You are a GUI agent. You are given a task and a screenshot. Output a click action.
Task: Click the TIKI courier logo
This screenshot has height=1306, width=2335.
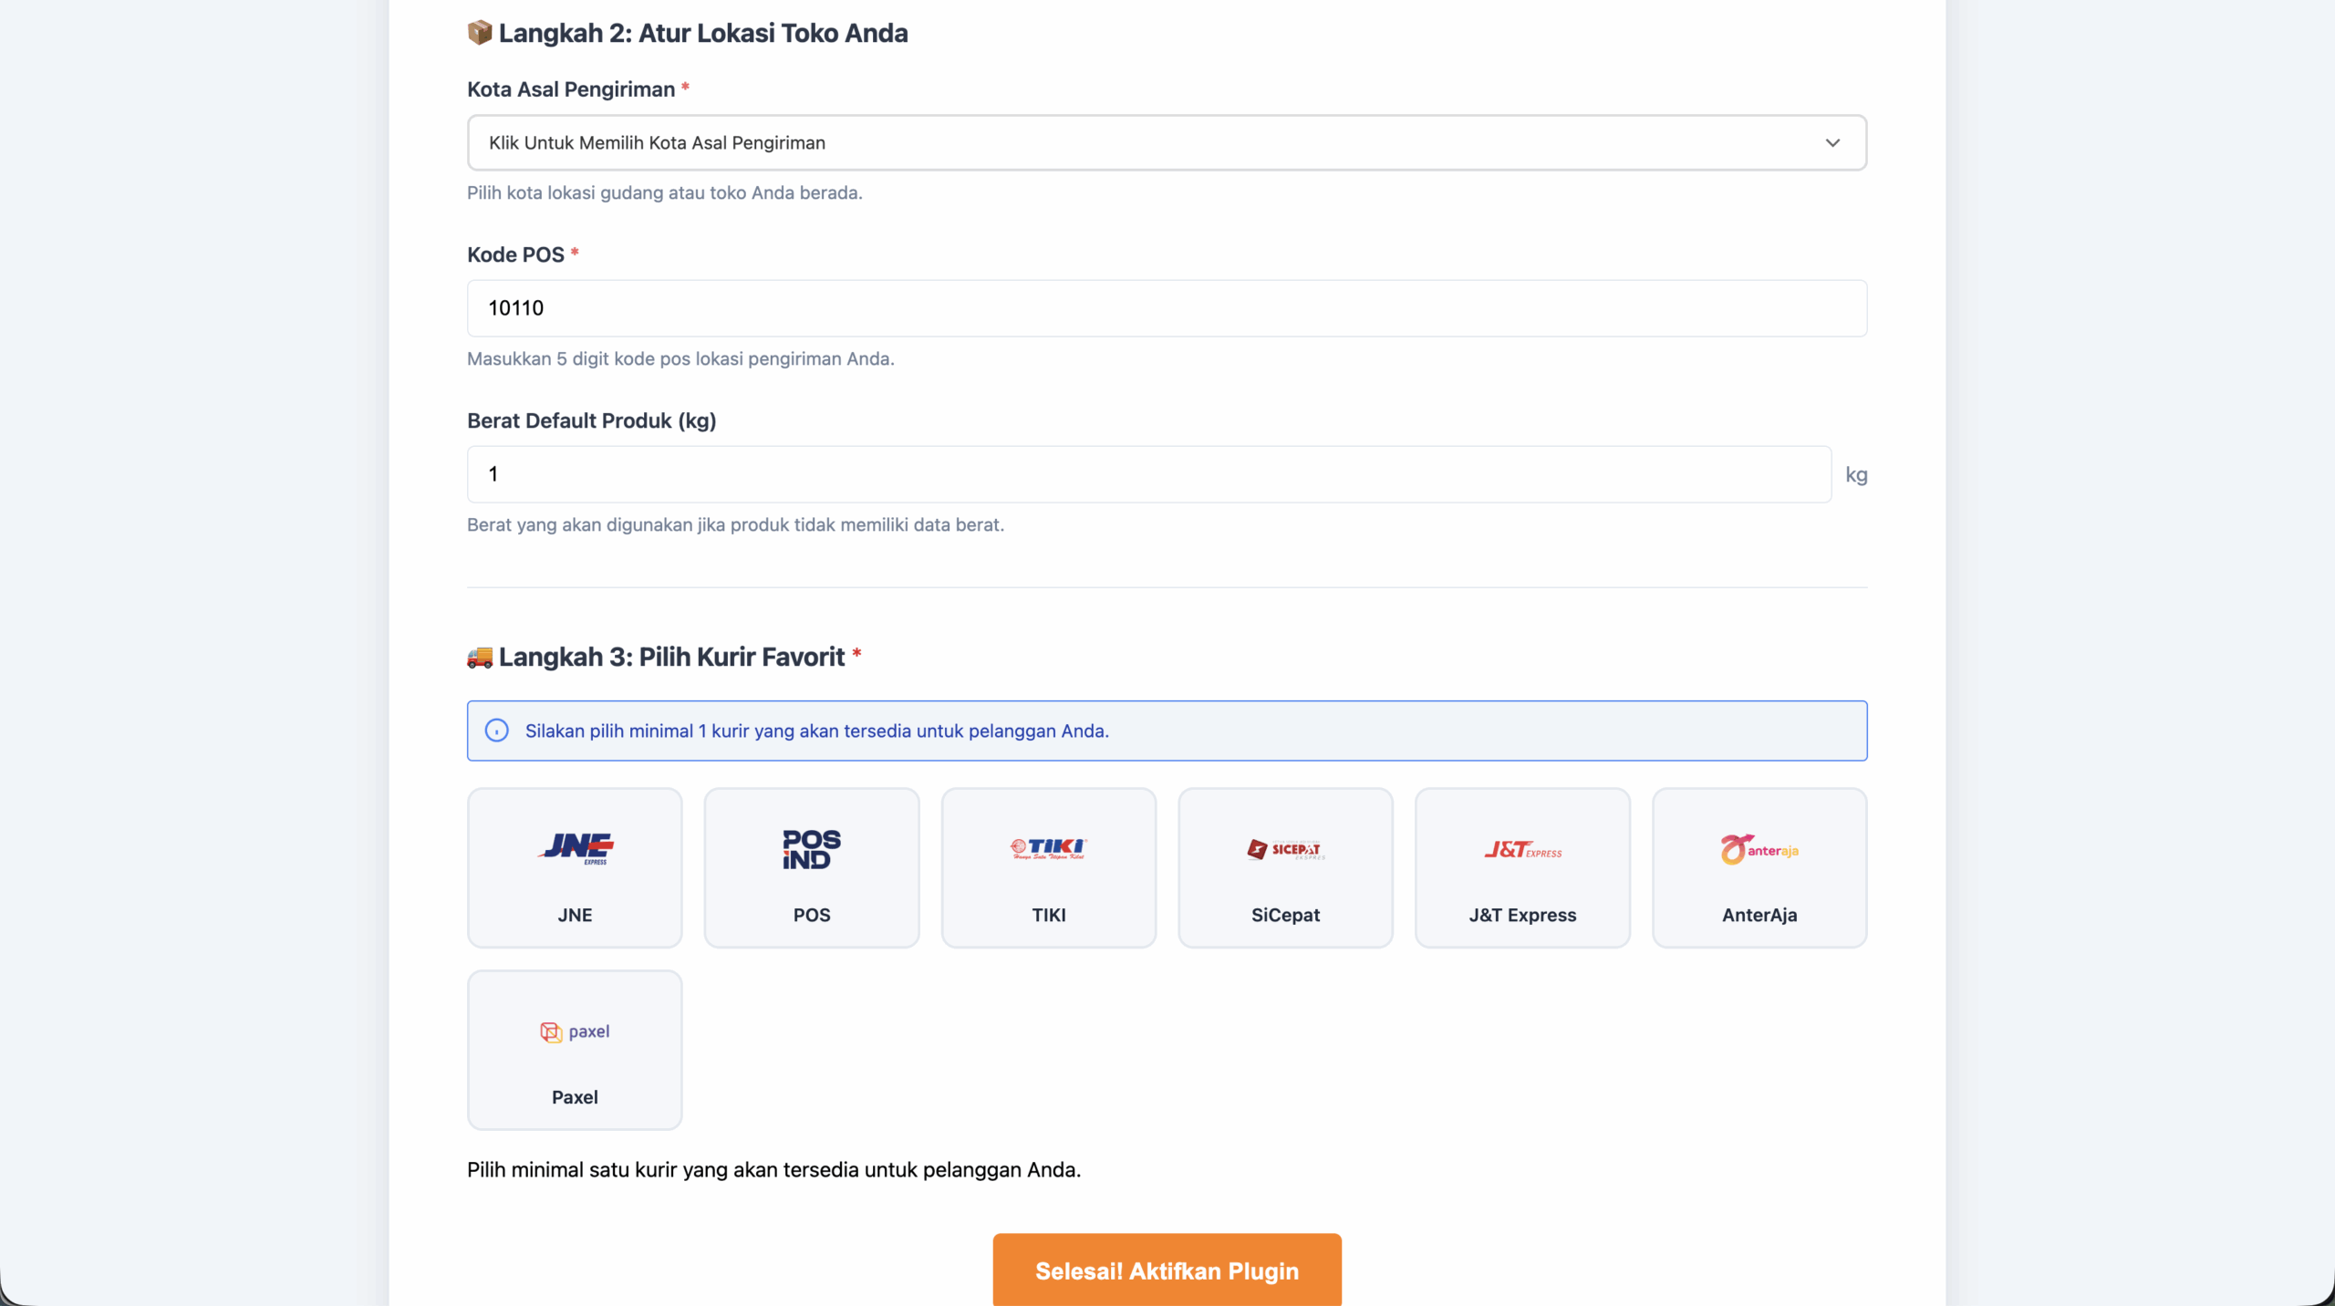coord(1048,849)
